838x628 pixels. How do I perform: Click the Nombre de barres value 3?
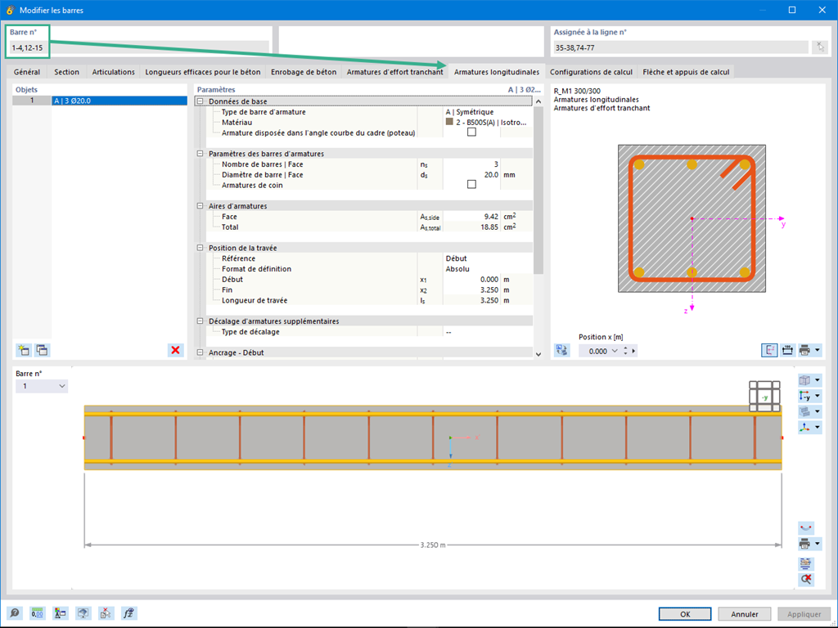coord(471,164)
